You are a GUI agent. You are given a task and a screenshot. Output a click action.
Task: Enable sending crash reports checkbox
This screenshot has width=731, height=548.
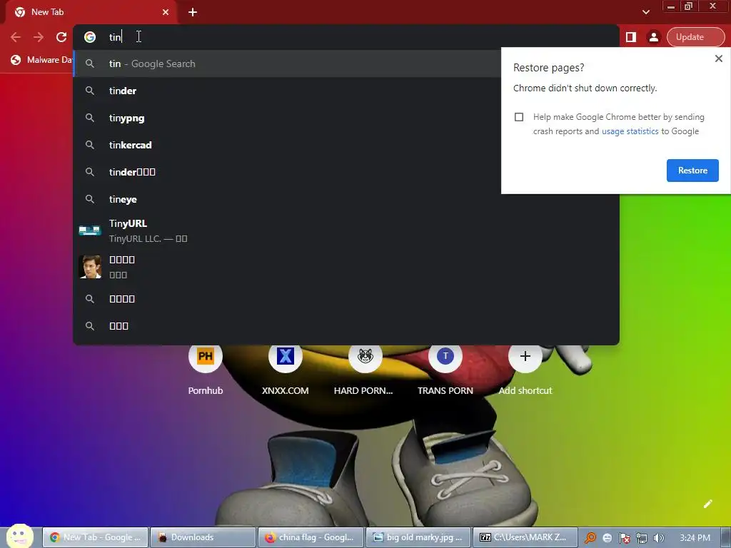click(519, 117)
